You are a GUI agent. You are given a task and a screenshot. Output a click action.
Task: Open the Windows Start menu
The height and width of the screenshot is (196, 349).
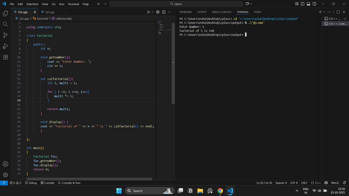[x=119, y=191]
